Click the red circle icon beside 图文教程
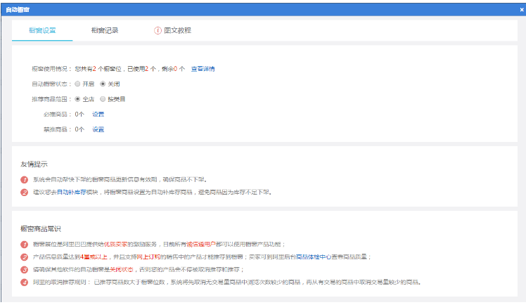The image size is (526, 305). (x=158, y=31)
